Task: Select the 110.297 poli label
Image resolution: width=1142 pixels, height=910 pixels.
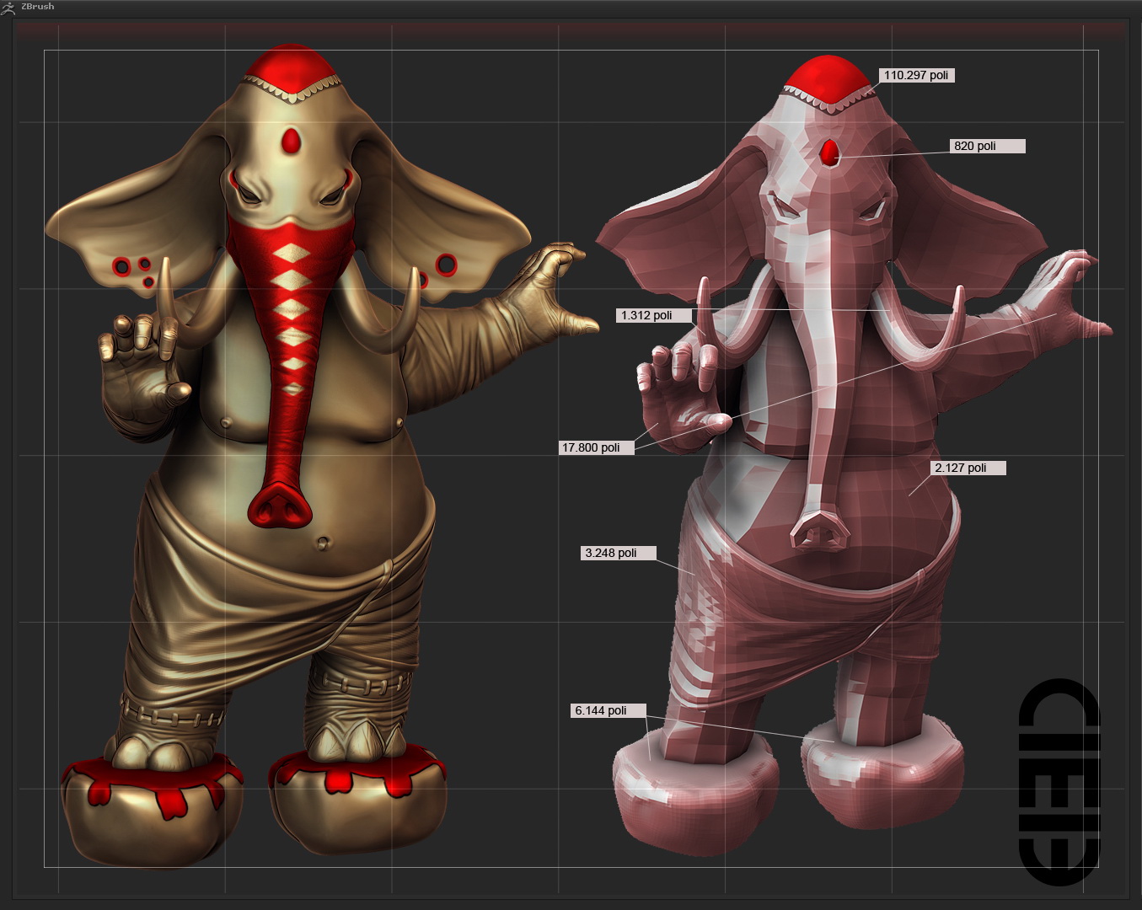Action: tap(916, 75)
